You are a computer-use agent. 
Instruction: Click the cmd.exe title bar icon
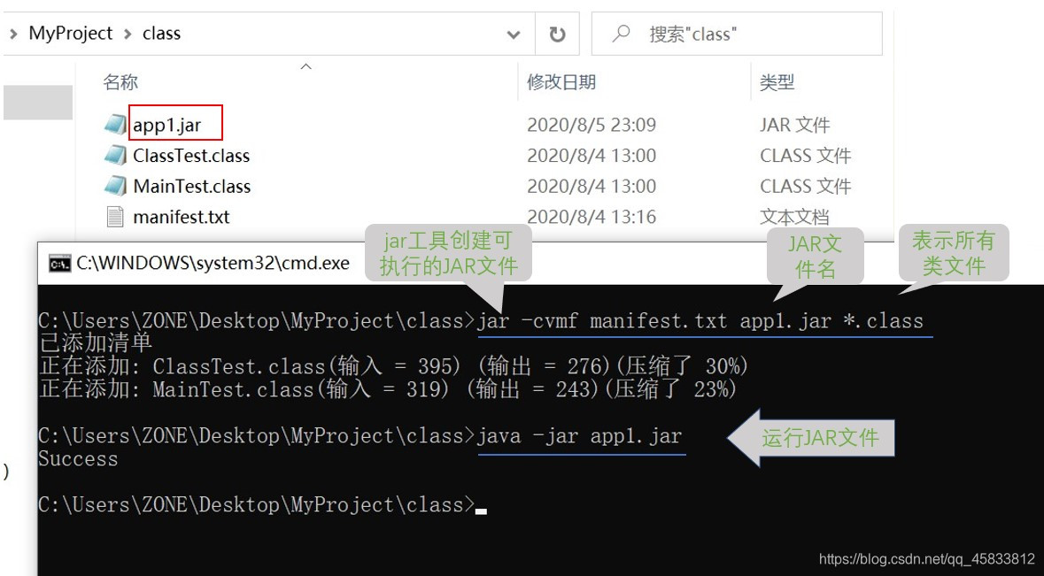tap(60, 264)
